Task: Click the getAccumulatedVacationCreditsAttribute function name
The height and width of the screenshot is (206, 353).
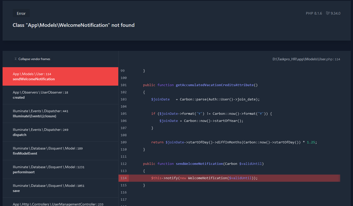Action: click(x=215, y=85)
